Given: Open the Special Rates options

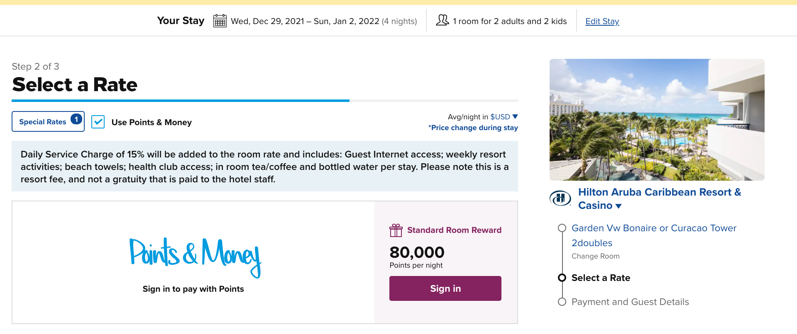Looking at the screenshot, I should (x=43, y=122).
